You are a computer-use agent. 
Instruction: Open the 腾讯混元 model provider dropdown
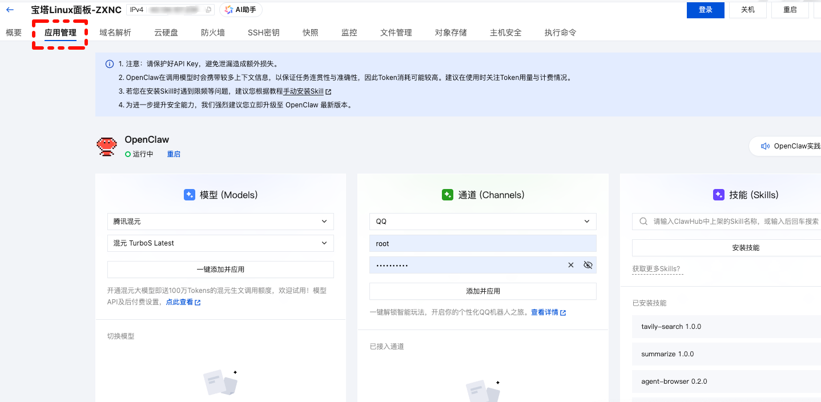[220, 221]
